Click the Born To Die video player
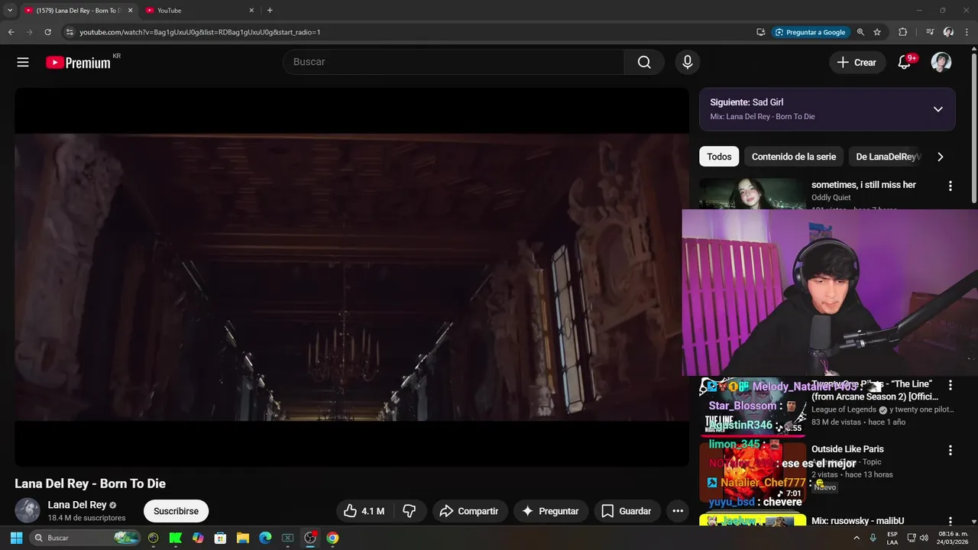Screen dimensions: 978x550 [x=351, y=277]
